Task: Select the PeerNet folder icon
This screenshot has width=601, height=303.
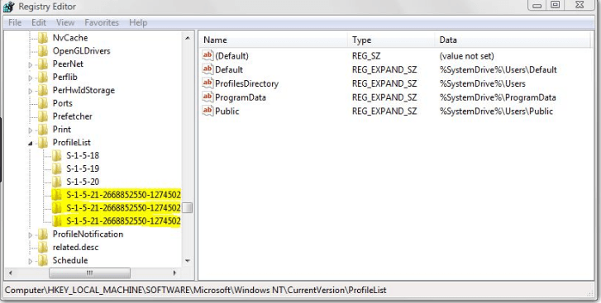Action: point(43,64)
